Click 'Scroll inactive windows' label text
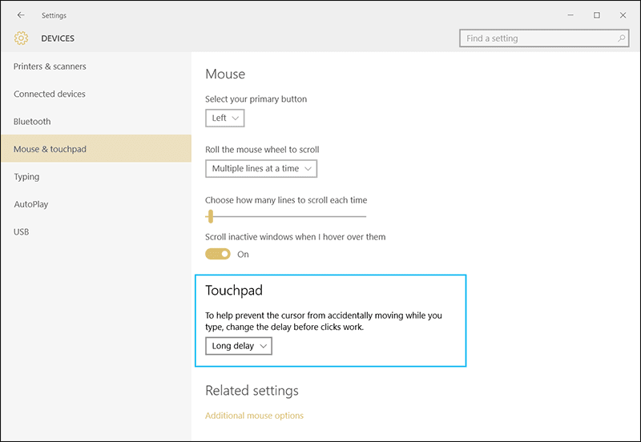The height and width of the screenshot is (442, 641). click(x=295, y=237)
